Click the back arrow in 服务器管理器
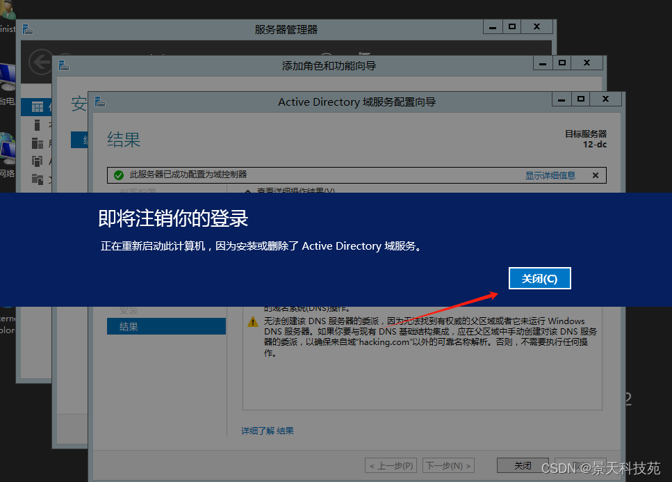672x482 pixels. pos(40,63)
